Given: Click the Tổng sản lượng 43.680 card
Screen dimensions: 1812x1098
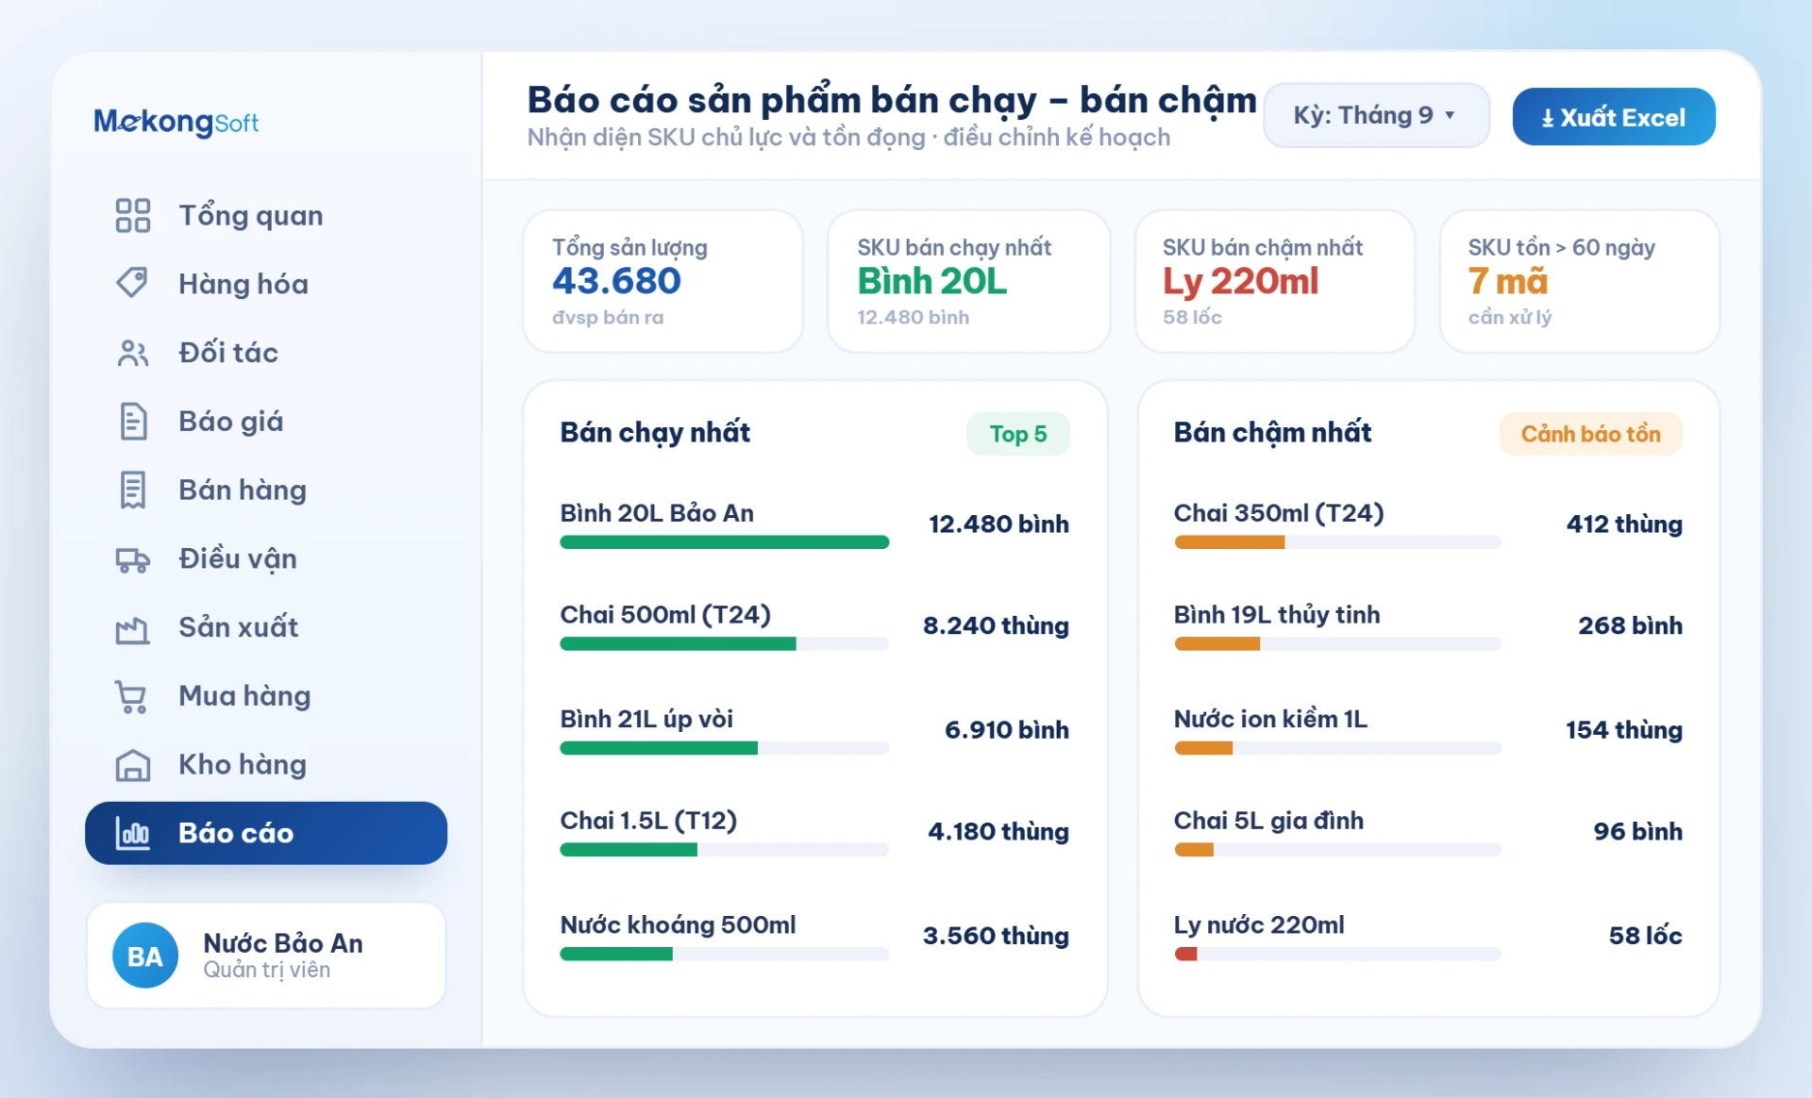Looking at the screenshot, I should click(663, 281).
